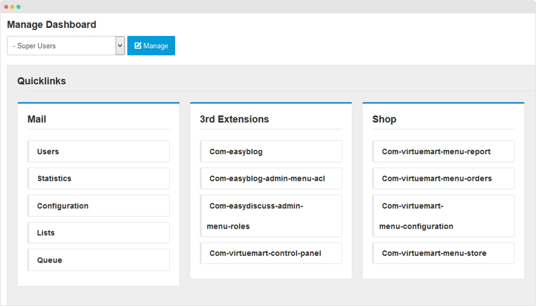536x306 pixels.
Task: Open the Users quicklink under Mail
Action: click(x=99, y=151)
